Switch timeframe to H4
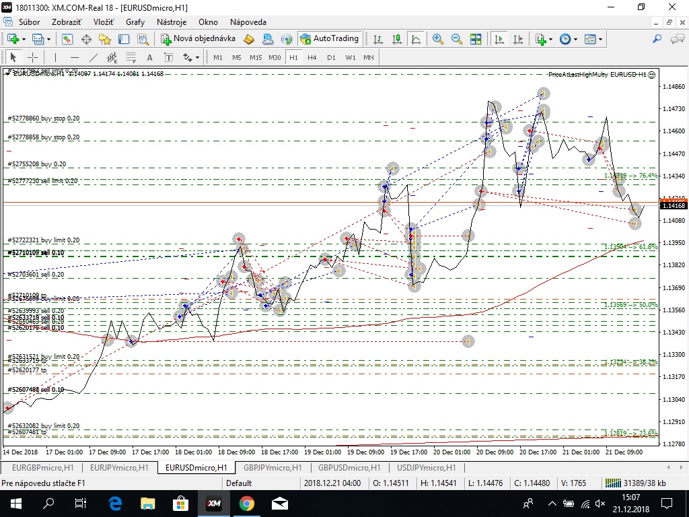 coord(312,58)
